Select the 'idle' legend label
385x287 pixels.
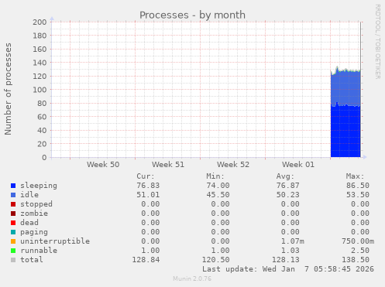29,195
